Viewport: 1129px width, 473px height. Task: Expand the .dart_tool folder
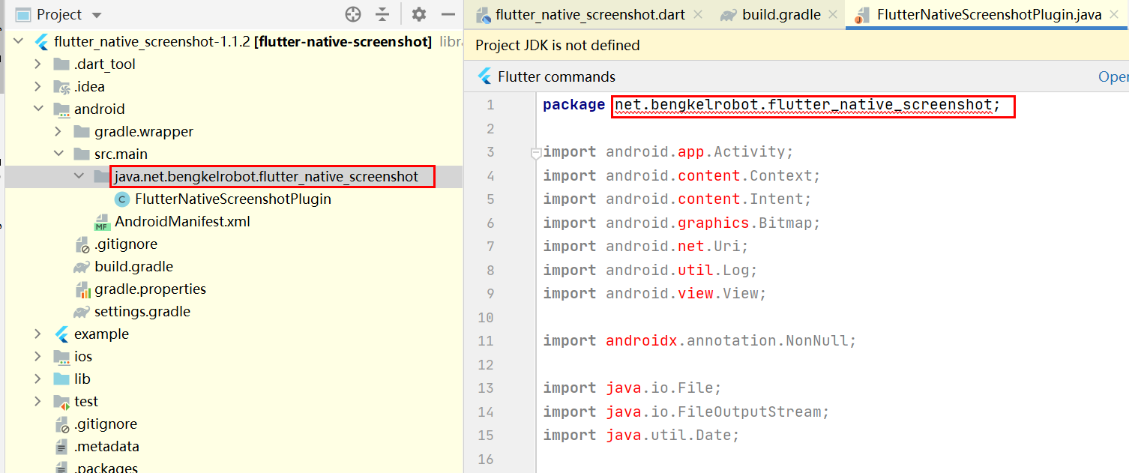pyautogui.click(x=37, y=64)
